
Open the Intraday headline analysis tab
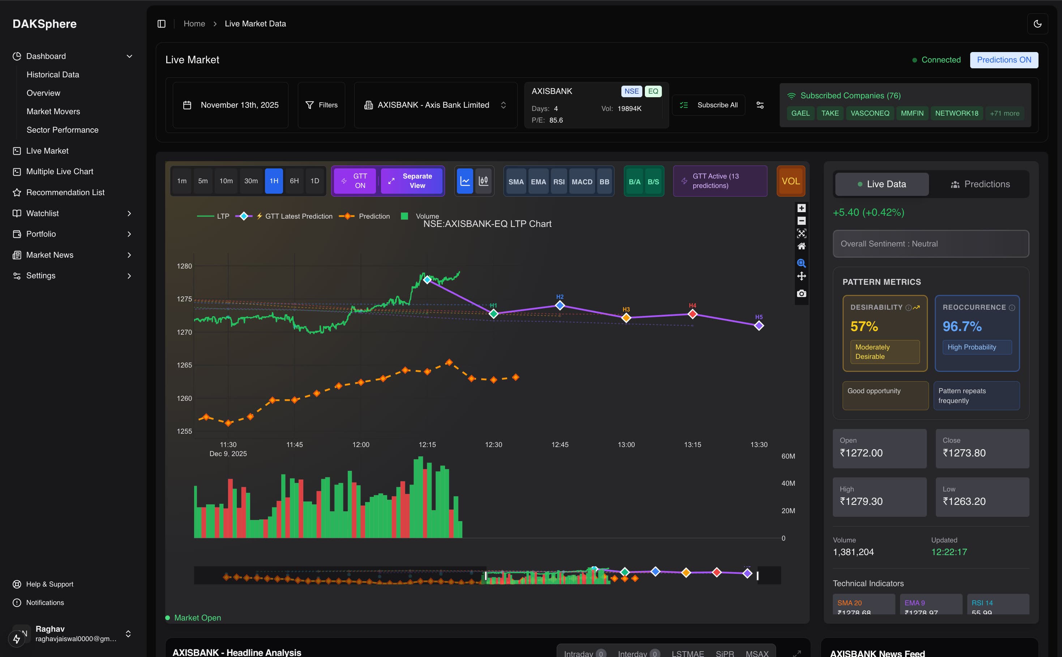pos(583,653)
